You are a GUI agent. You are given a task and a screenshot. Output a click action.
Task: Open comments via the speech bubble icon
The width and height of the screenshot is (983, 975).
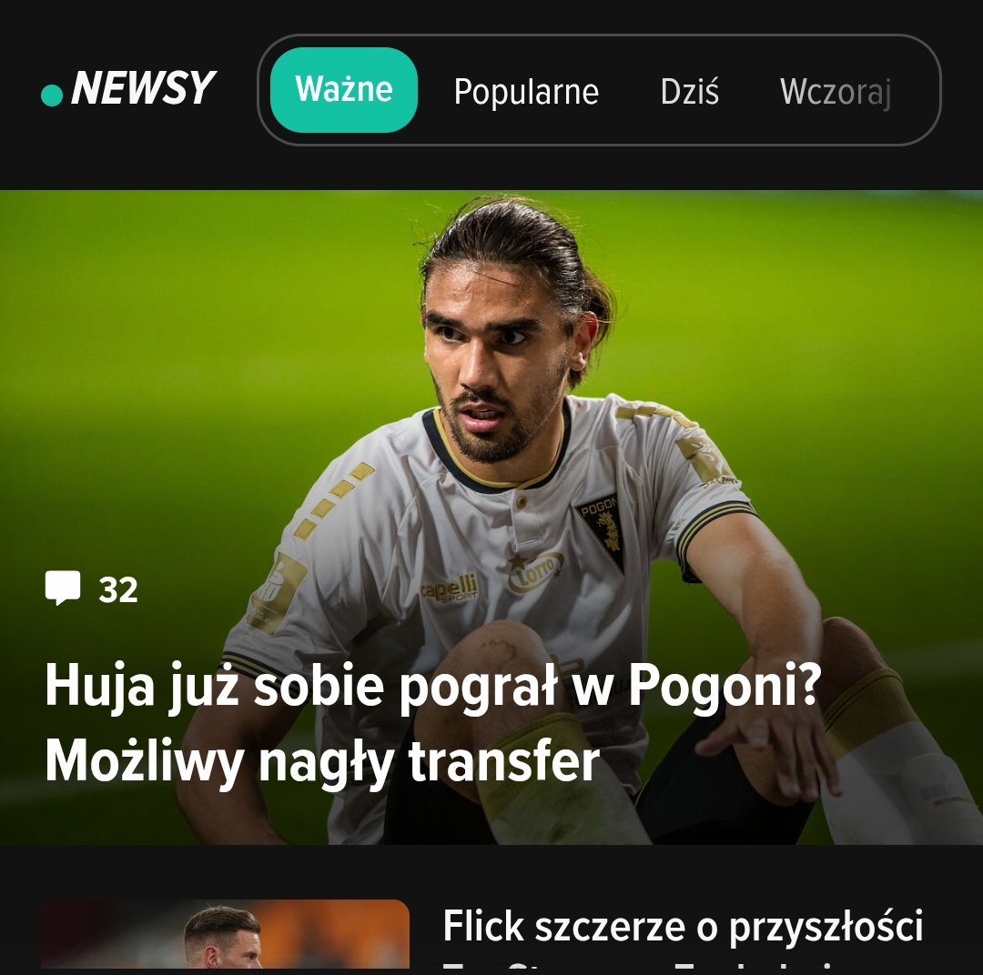click(x=63, y=588)
